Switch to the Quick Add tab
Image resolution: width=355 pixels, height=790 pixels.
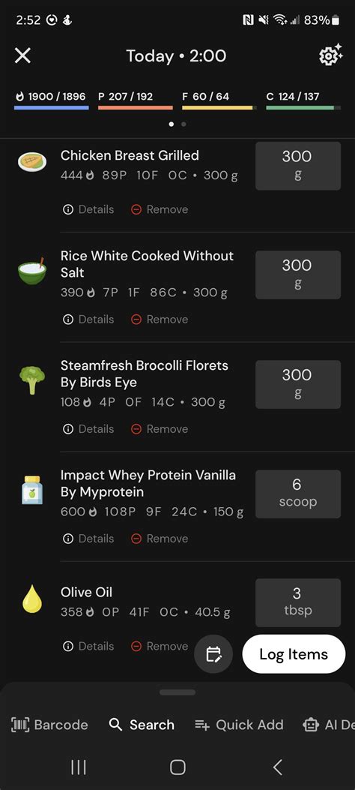239,725
